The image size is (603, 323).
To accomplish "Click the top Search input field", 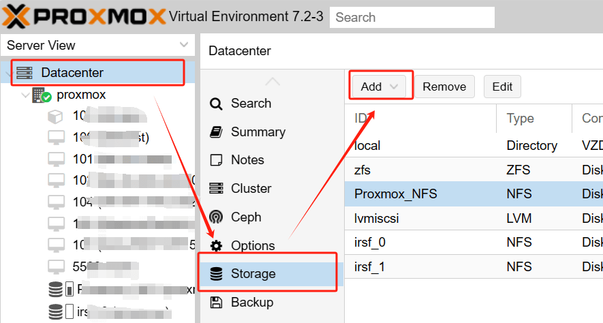I will pos(412,17).
